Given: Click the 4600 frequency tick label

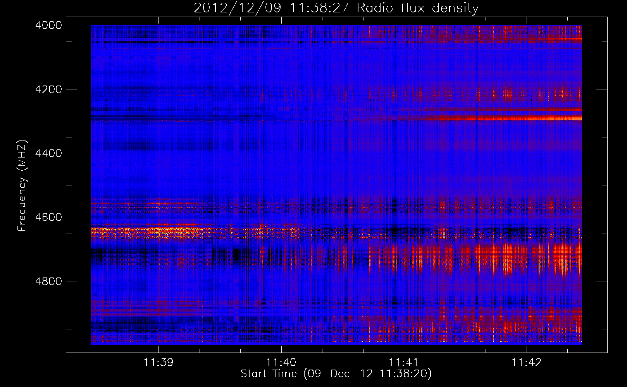Looking at the screenshot, I should click(x=48, y=217).
